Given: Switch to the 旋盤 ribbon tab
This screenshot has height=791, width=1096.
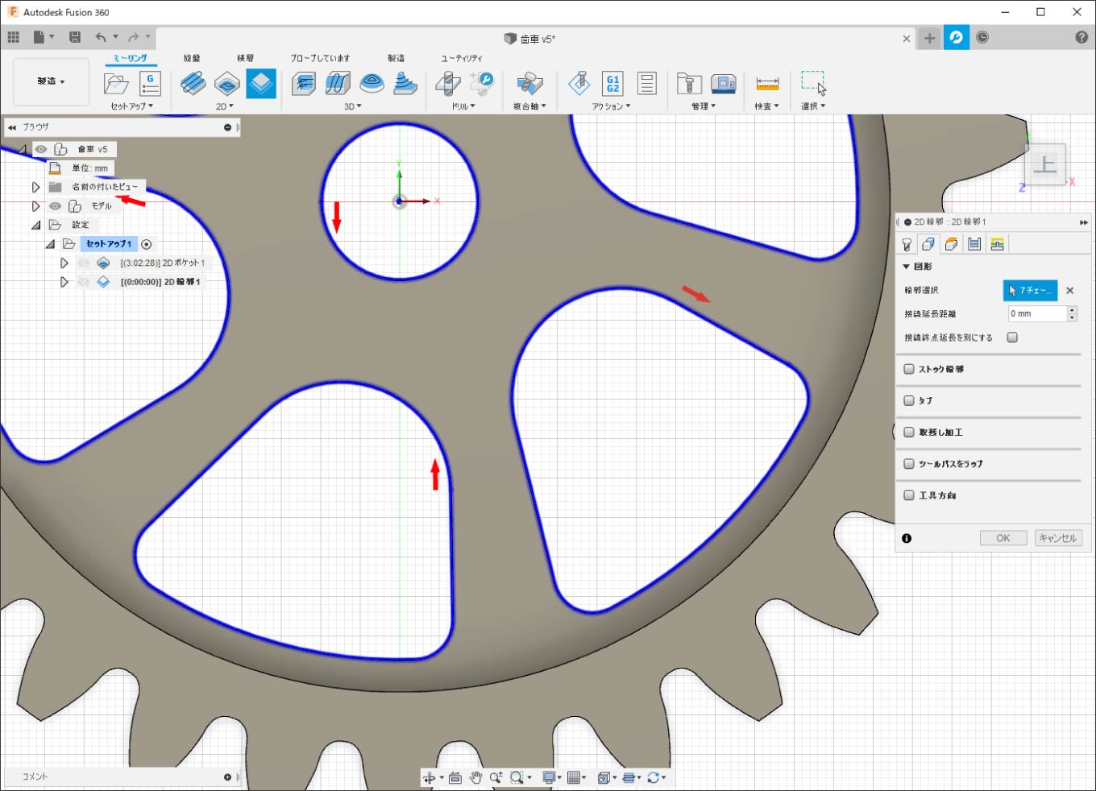Looking at the screenshot, I should pyautogui.click(x=192, y=58).
